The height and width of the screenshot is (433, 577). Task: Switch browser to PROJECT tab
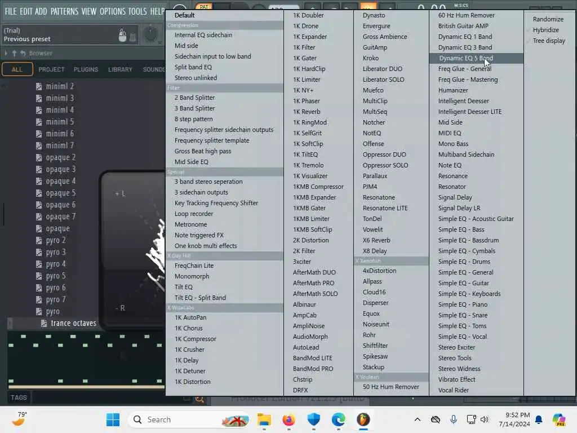pyautogui.click(x=51, y=69)
